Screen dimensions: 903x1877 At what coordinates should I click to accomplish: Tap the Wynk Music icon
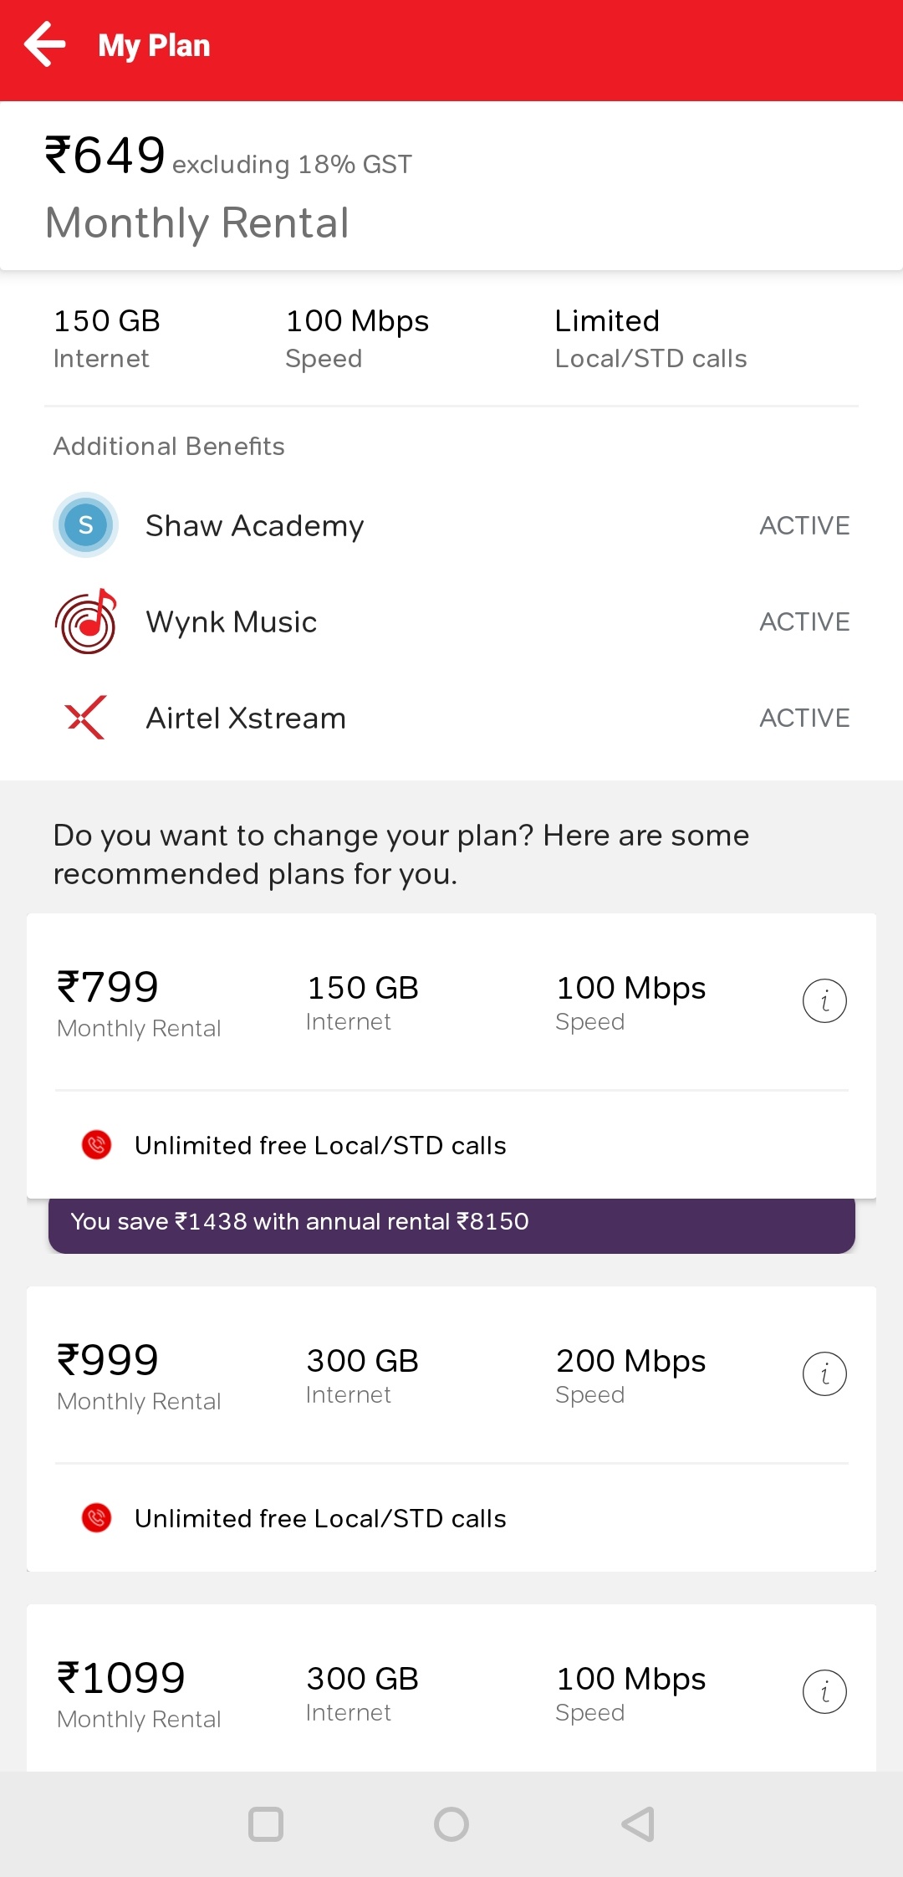tap(85, 621)
